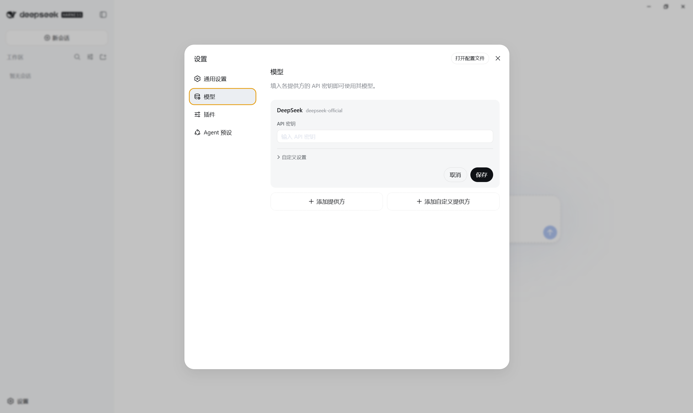Image resolution: width=693 pixels, height=413 pixels.
Task: Click 取消 to cancel changes
Action: 455,175
